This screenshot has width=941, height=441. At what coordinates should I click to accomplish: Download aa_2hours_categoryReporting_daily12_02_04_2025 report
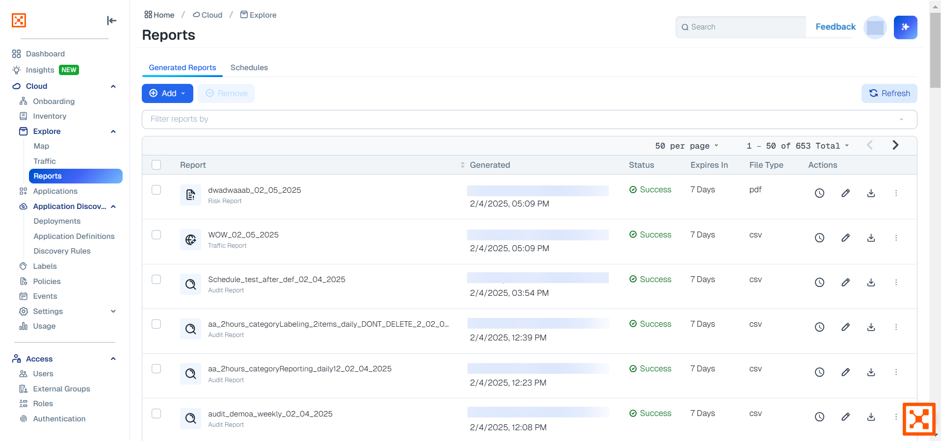coord(871,372)
